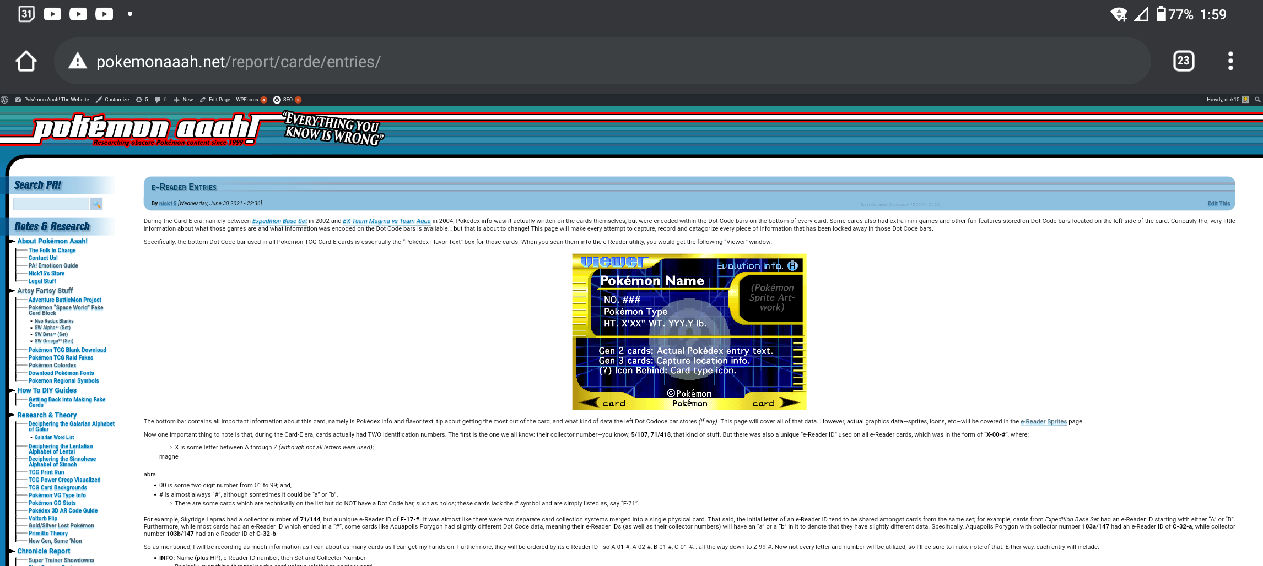
Task: Open Pokémon TCG Blank Download link
Action: 67,350
